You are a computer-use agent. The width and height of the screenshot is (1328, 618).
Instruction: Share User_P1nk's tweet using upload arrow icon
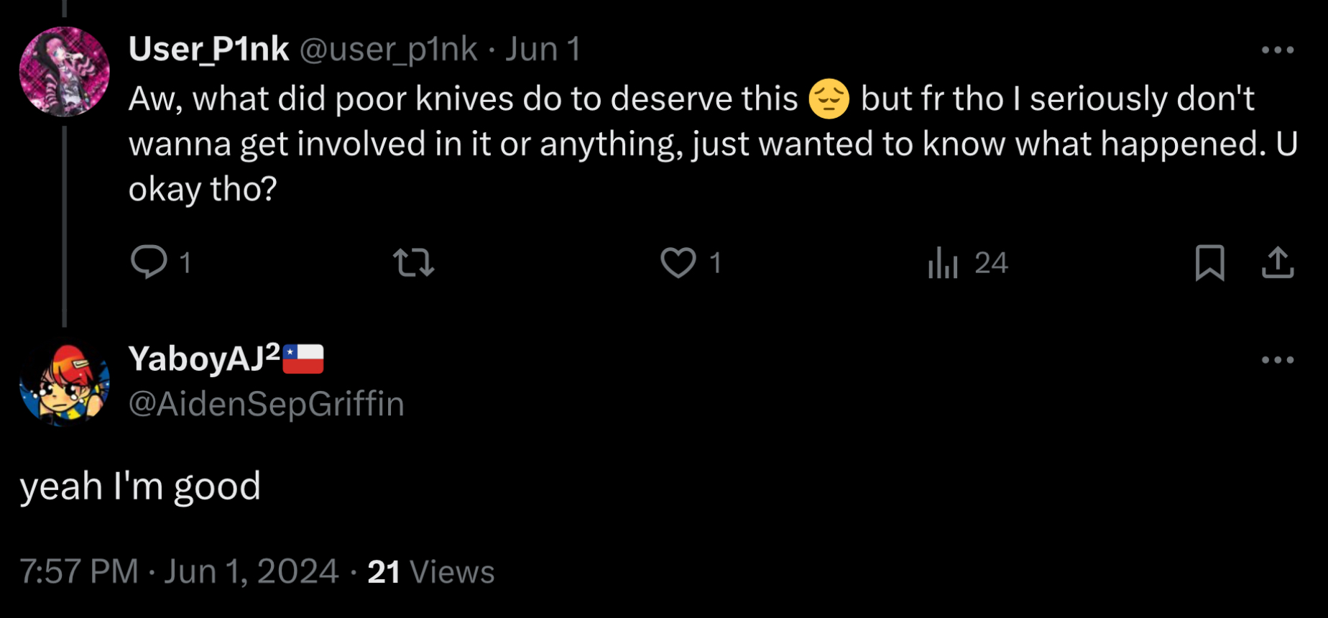[1278, 262]
